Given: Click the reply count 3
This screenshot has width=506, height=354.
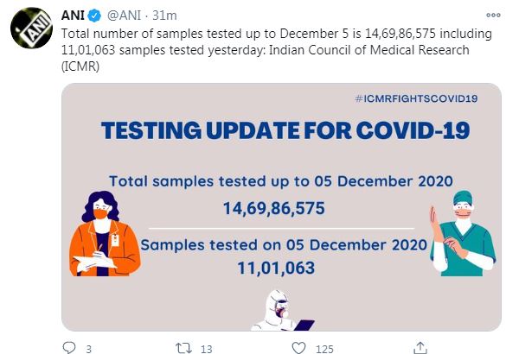Looking at the screenshot, I should pyautogui.click(x=89, y=349).
